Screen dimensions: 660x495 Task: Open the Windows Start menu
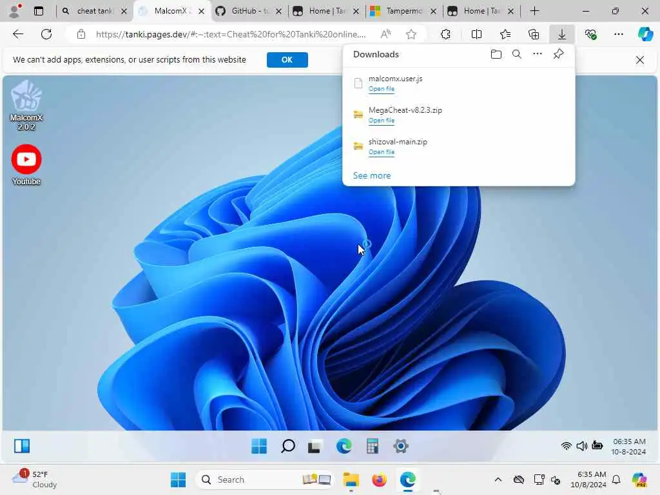point(178,480)
